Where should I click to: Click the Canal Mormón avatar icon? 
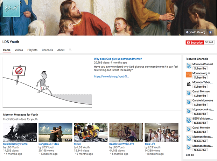pyautogui.click(x=189, y=129)
